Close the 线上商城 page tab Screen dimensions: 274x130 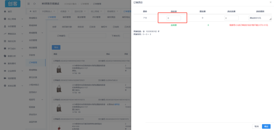(101, 11)
